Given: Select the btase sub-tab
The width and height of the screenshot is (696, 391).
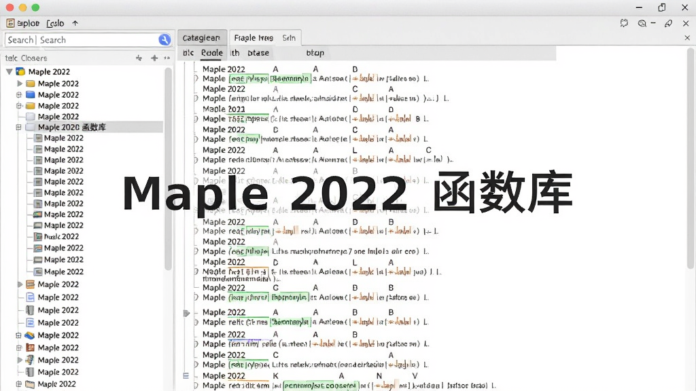Looking at the screenshot, I should pyautogui.click(x=258, y=53).
